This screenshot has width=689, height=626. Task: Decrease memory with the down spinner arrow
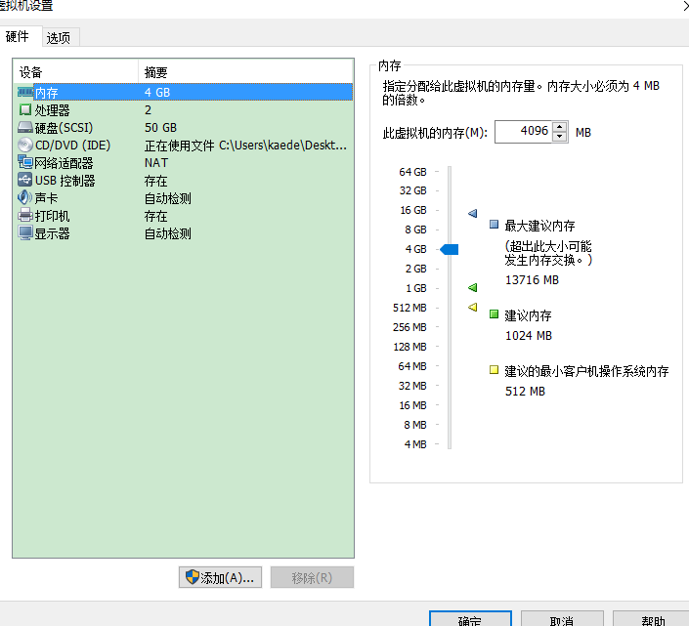559,137
